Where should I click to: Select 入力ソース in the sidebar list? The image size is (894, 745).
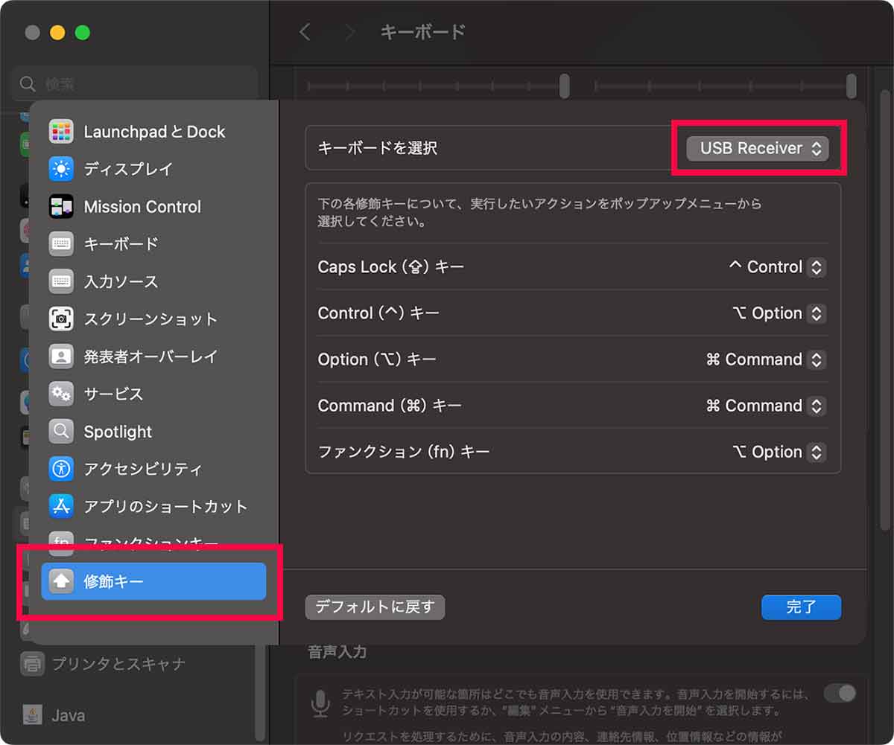[121, 282]
